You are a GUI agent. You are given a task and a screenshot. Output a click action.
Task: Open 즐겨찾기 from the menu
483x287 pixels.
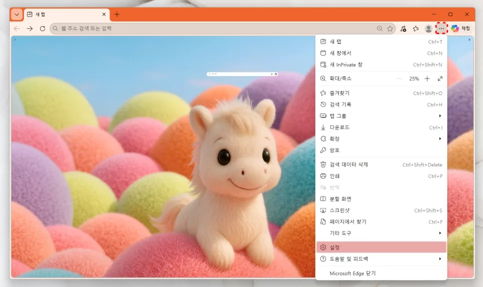tap(381, 93)
